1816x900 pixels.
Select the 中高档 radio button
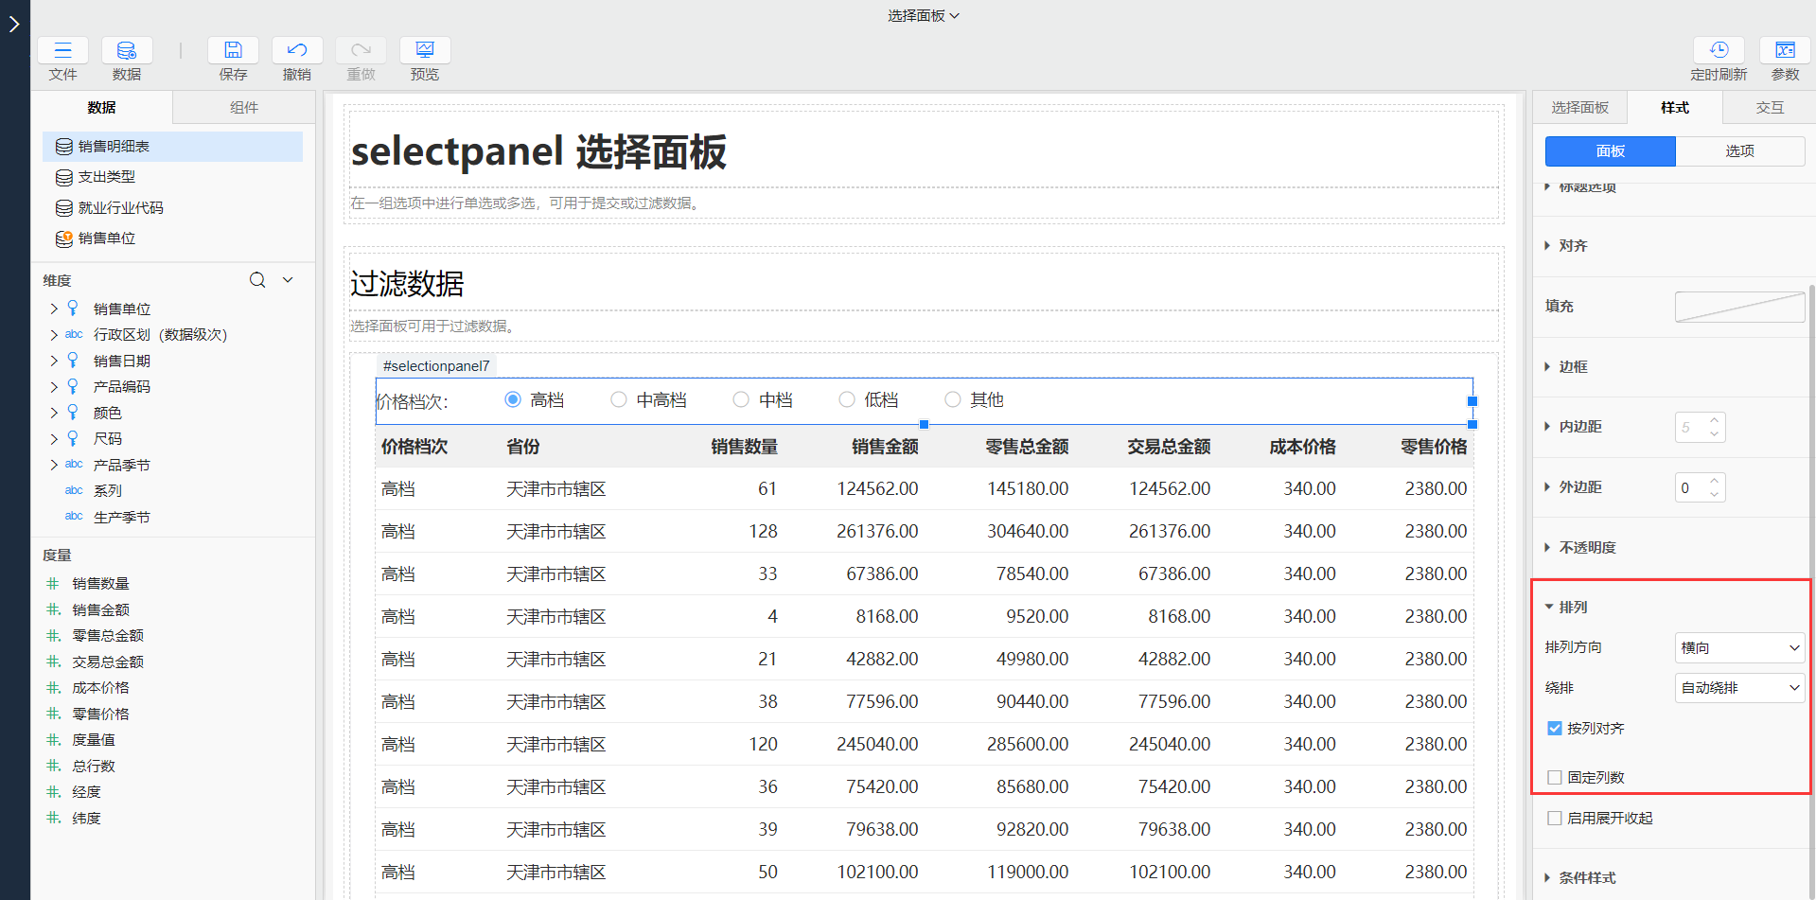tap(619, 400)
